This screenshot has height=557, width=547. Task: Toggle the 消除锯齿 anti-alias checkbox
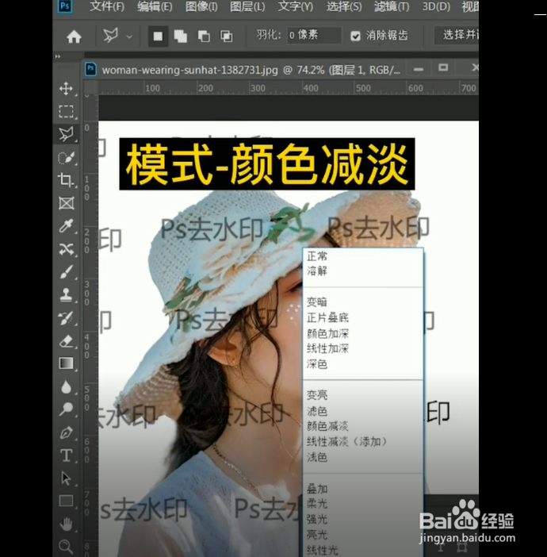coord(355,36)
